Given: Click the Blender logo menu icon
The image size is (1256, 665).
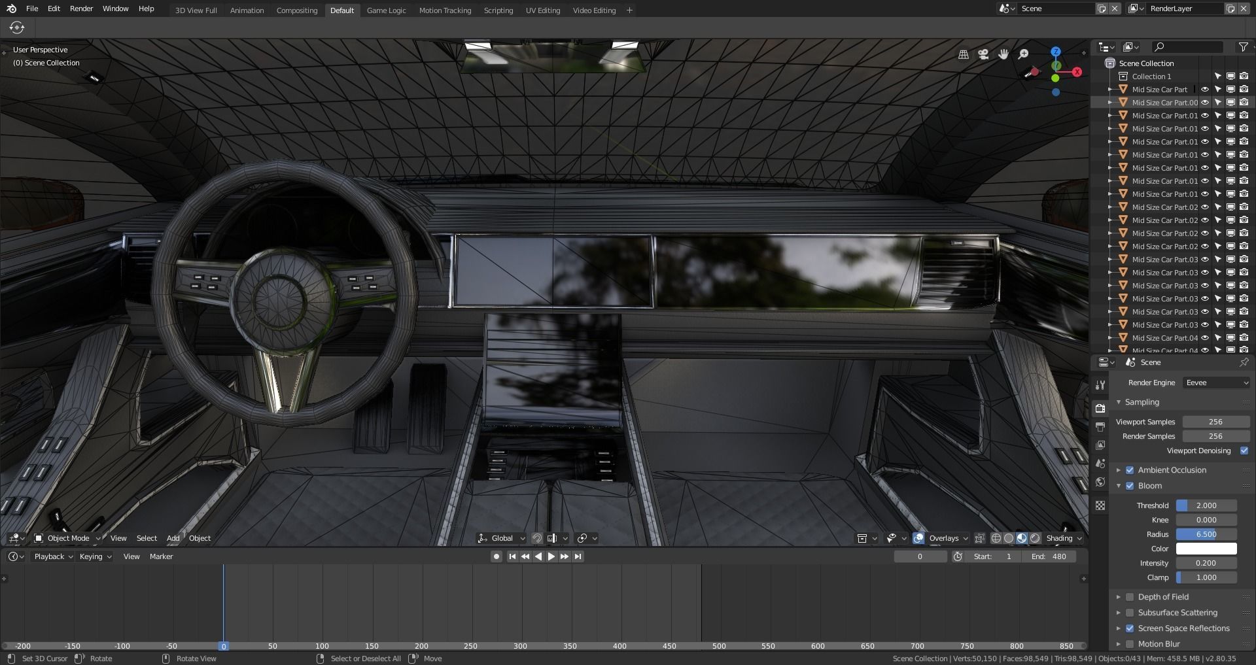Looking at the screenshot, I should click(11, 9).
